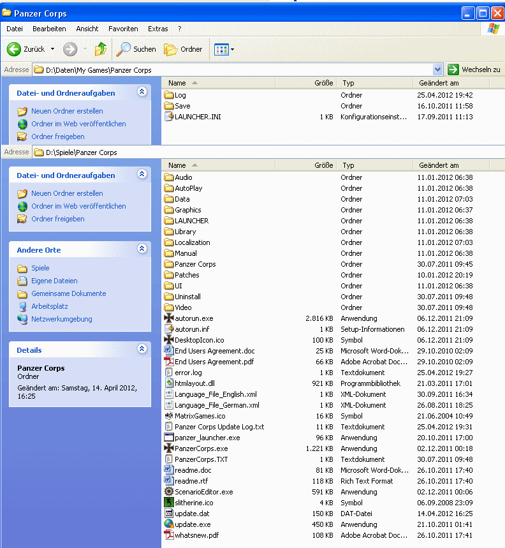Open the Bearbeiten menu
This screenshot has width=505, height=548.
pyautogui.click(x=49, y=29)
